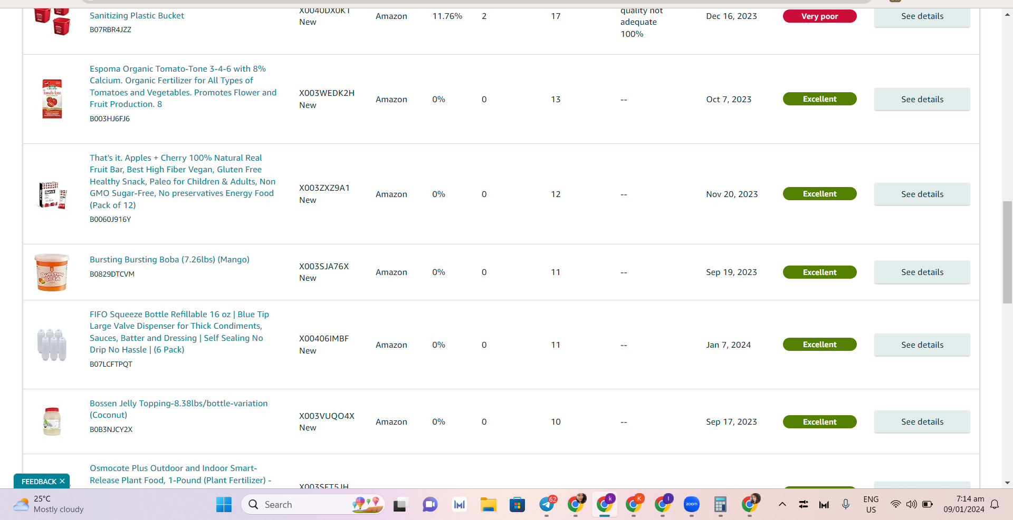Click the 11.76% rate value

[447, 16]
